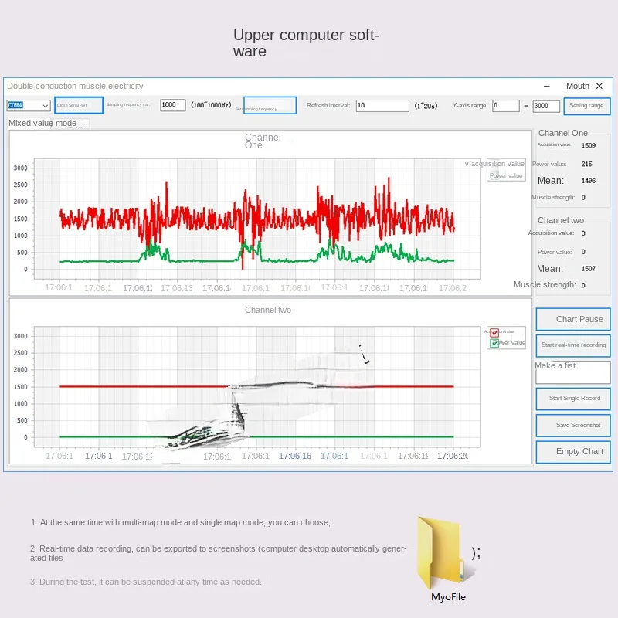Image resolution: width=618 pixels, height=618 pixels.
Task: Open the MyoFile folder icon
Action: pos(446,554)
